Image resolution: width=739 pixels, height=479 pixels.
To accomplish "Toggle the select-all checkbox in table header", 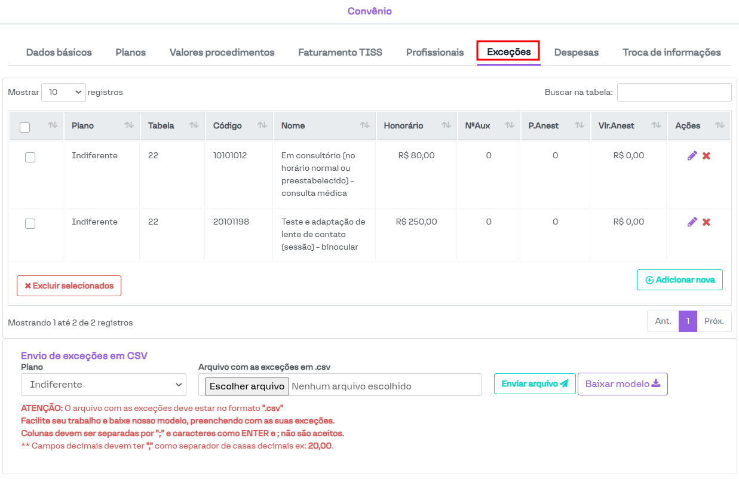I will [25, 127].
